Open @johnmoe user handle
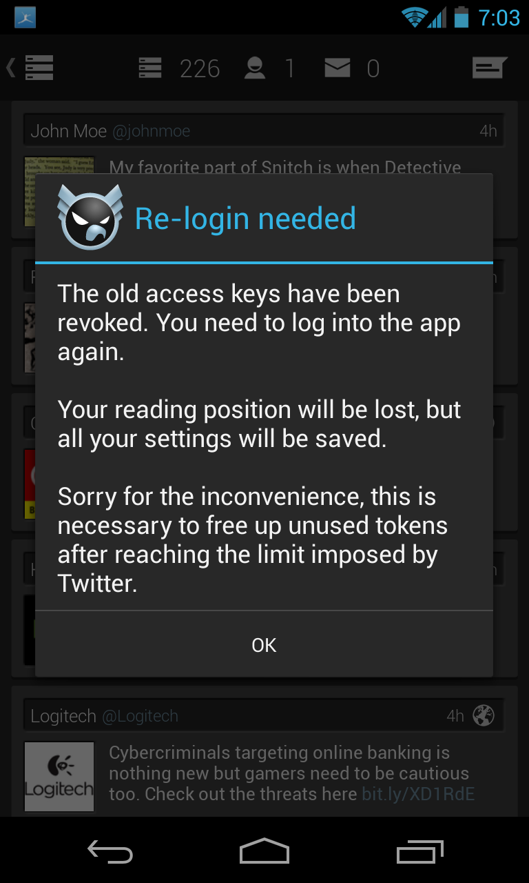 pos(151,131)
